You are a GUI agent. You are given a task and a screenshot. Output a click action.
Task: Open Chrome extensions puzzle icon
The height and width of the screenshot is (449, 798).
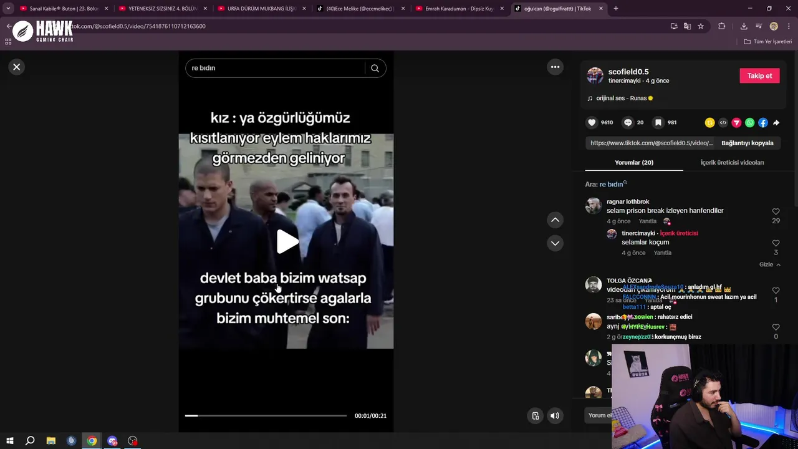tap(722, 26)
